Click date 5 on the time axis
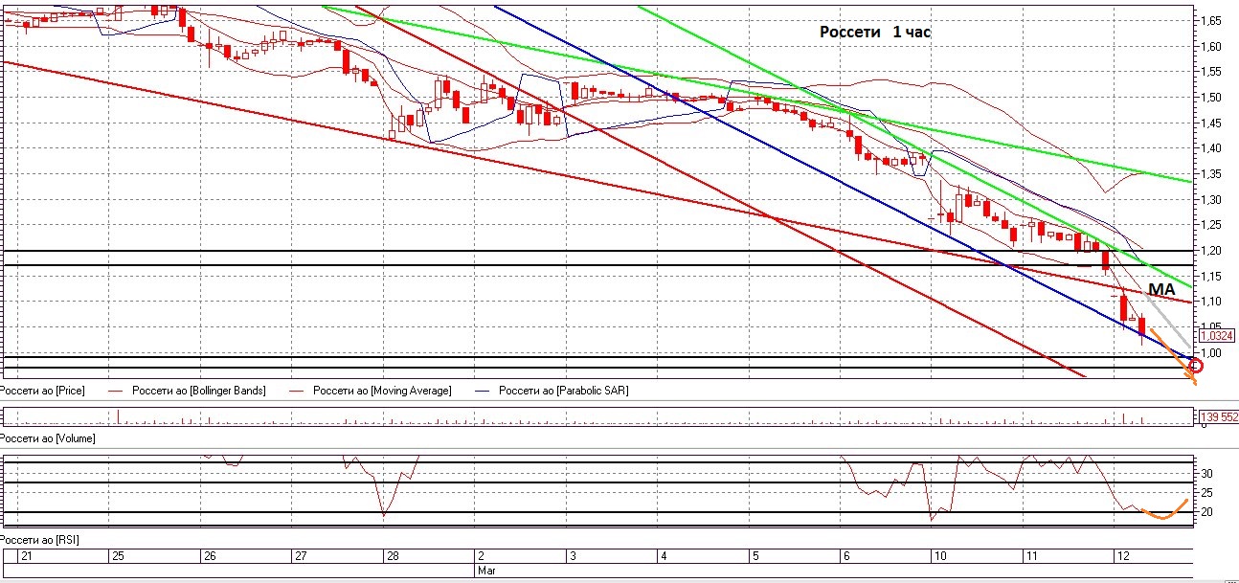The height and width of the screenshot is (583, 1239). (755, 556)
